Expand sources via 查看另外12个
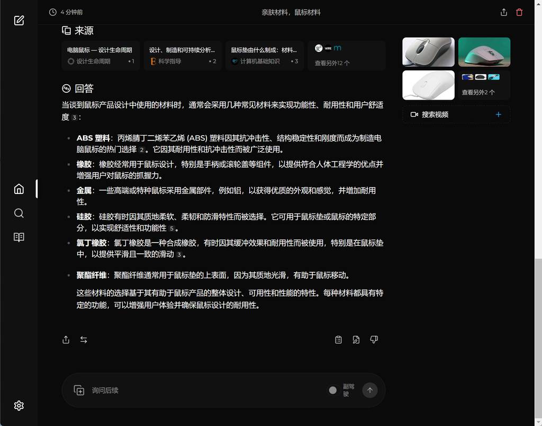This screenshot has height=426, width=542. (346, 56)
